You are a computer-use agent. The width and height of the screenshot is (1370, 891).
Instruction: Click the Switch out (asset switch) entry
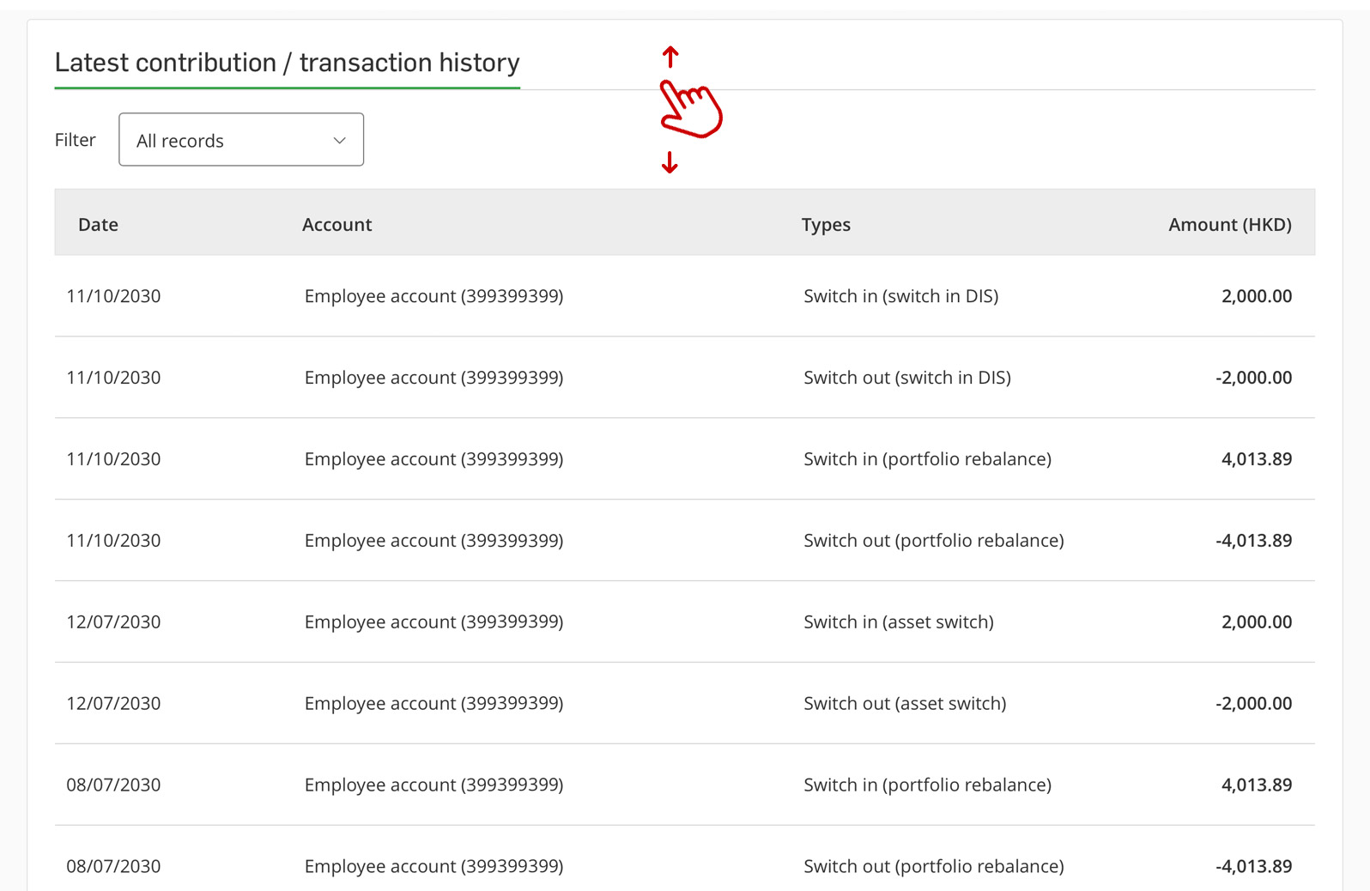pos(905,703)
